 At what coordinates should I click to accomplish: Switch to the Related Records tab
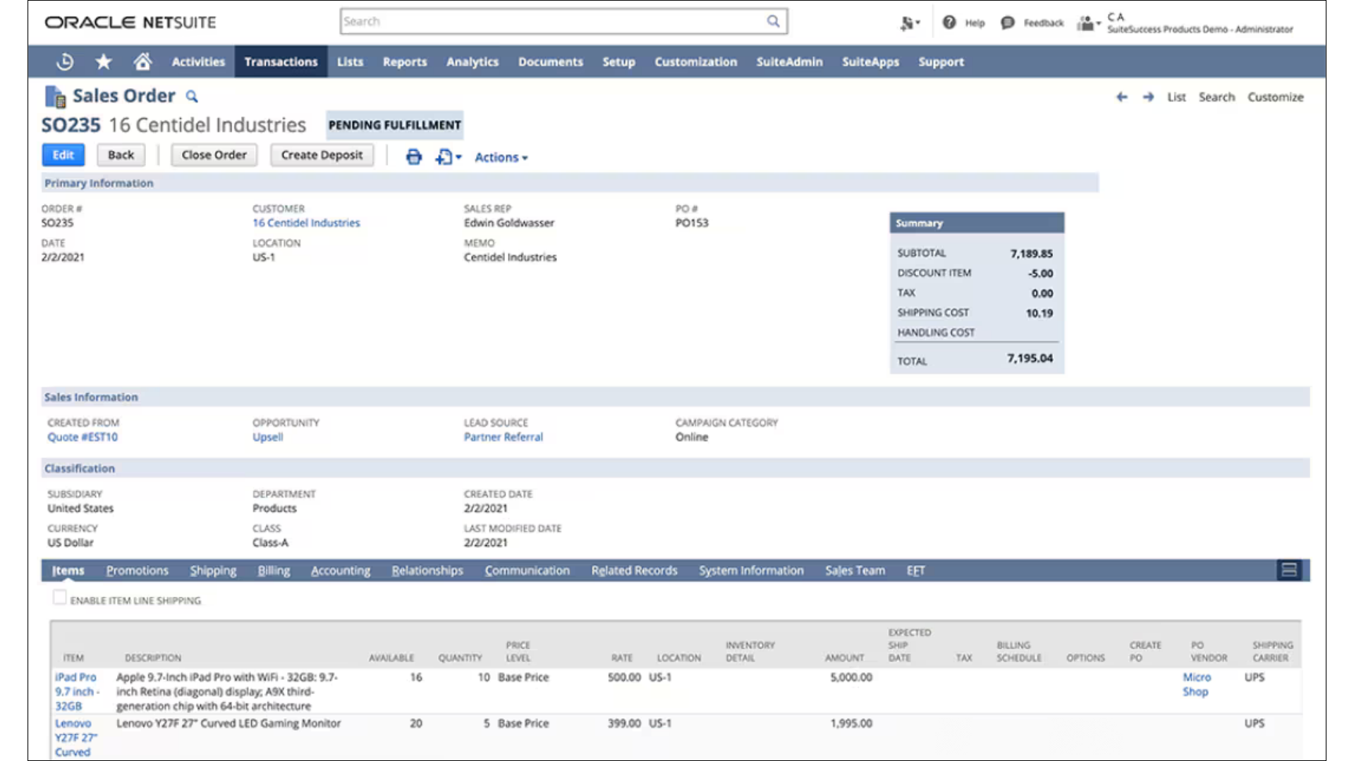[x=634, y=569]
